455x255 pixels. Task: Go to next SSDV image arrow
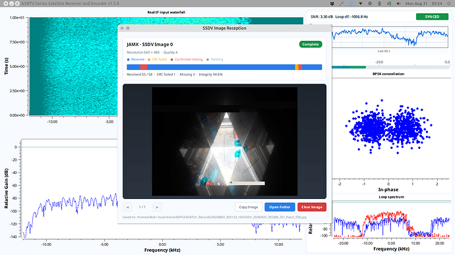[157, 207]
